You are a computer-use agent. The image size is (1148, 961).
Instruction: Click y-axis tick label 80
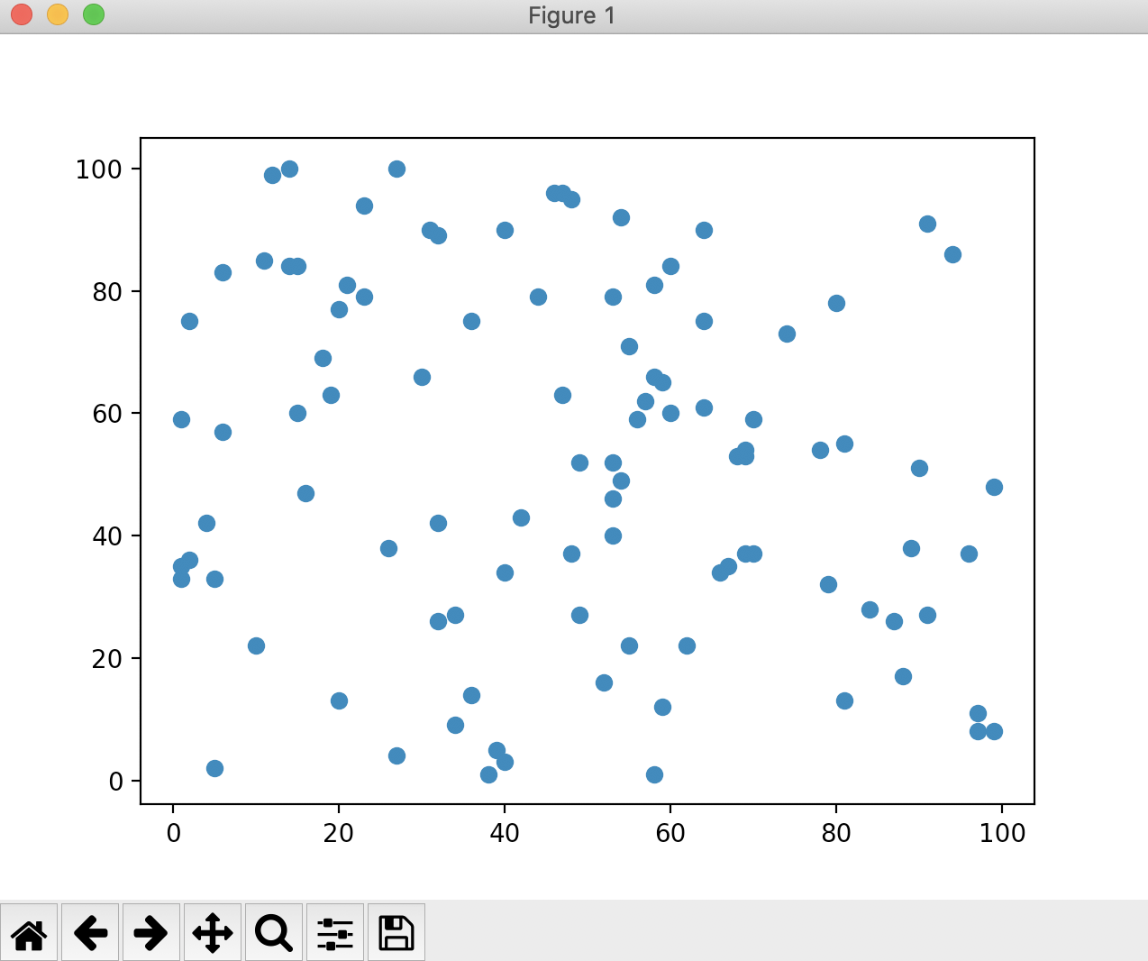pos(106,292)
